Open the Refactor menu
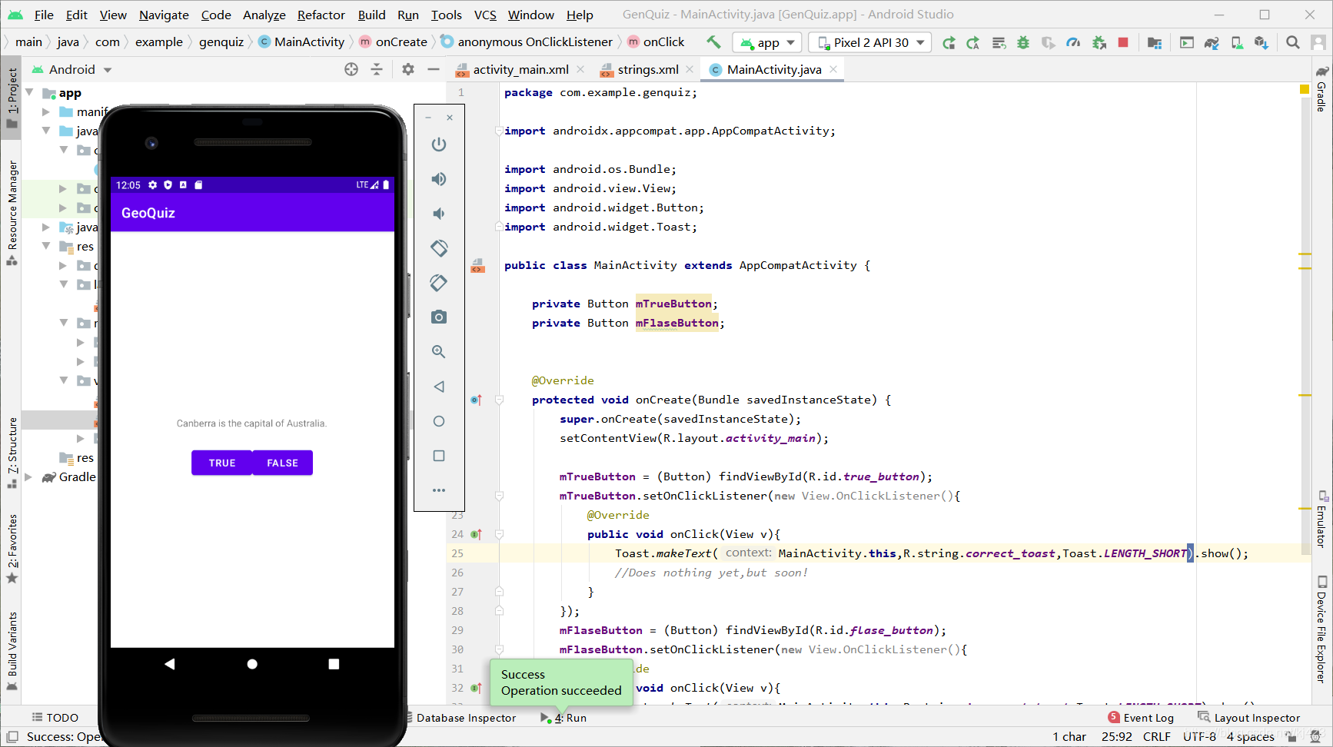Image resolution: width=1333 pixels, height=747 pixels. (x=321, y=15)
